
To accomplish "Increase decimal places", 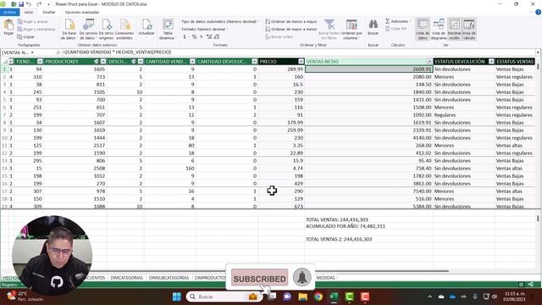I will pos(209,36).
